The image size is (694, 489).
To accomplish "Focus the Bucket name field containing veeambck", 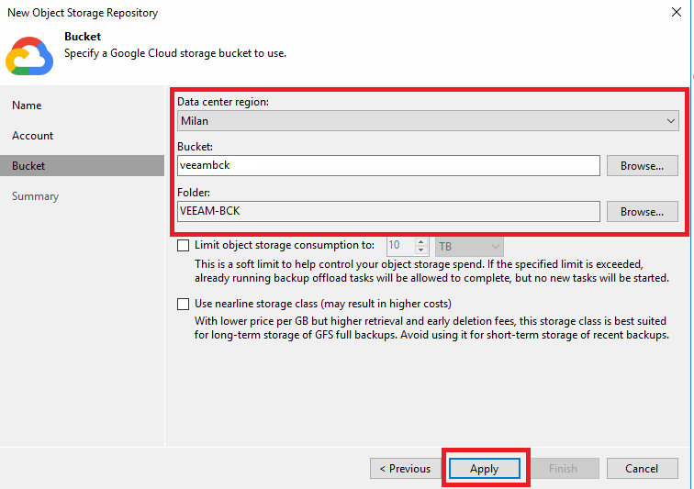I will click(x=388, y=165).
